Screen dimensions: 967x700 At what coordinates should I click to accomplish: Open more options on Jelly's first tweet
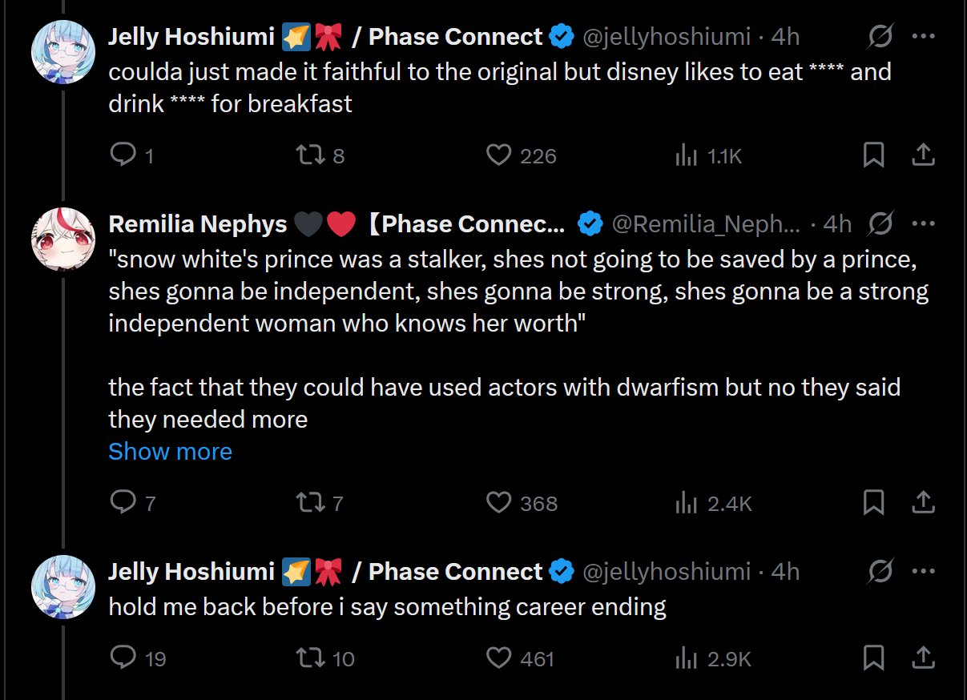(924, 36)
